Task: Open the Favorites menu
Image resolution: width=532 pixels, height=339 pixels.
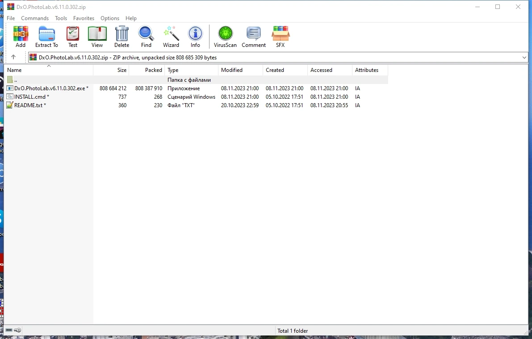Action: [x=84, y=18]
